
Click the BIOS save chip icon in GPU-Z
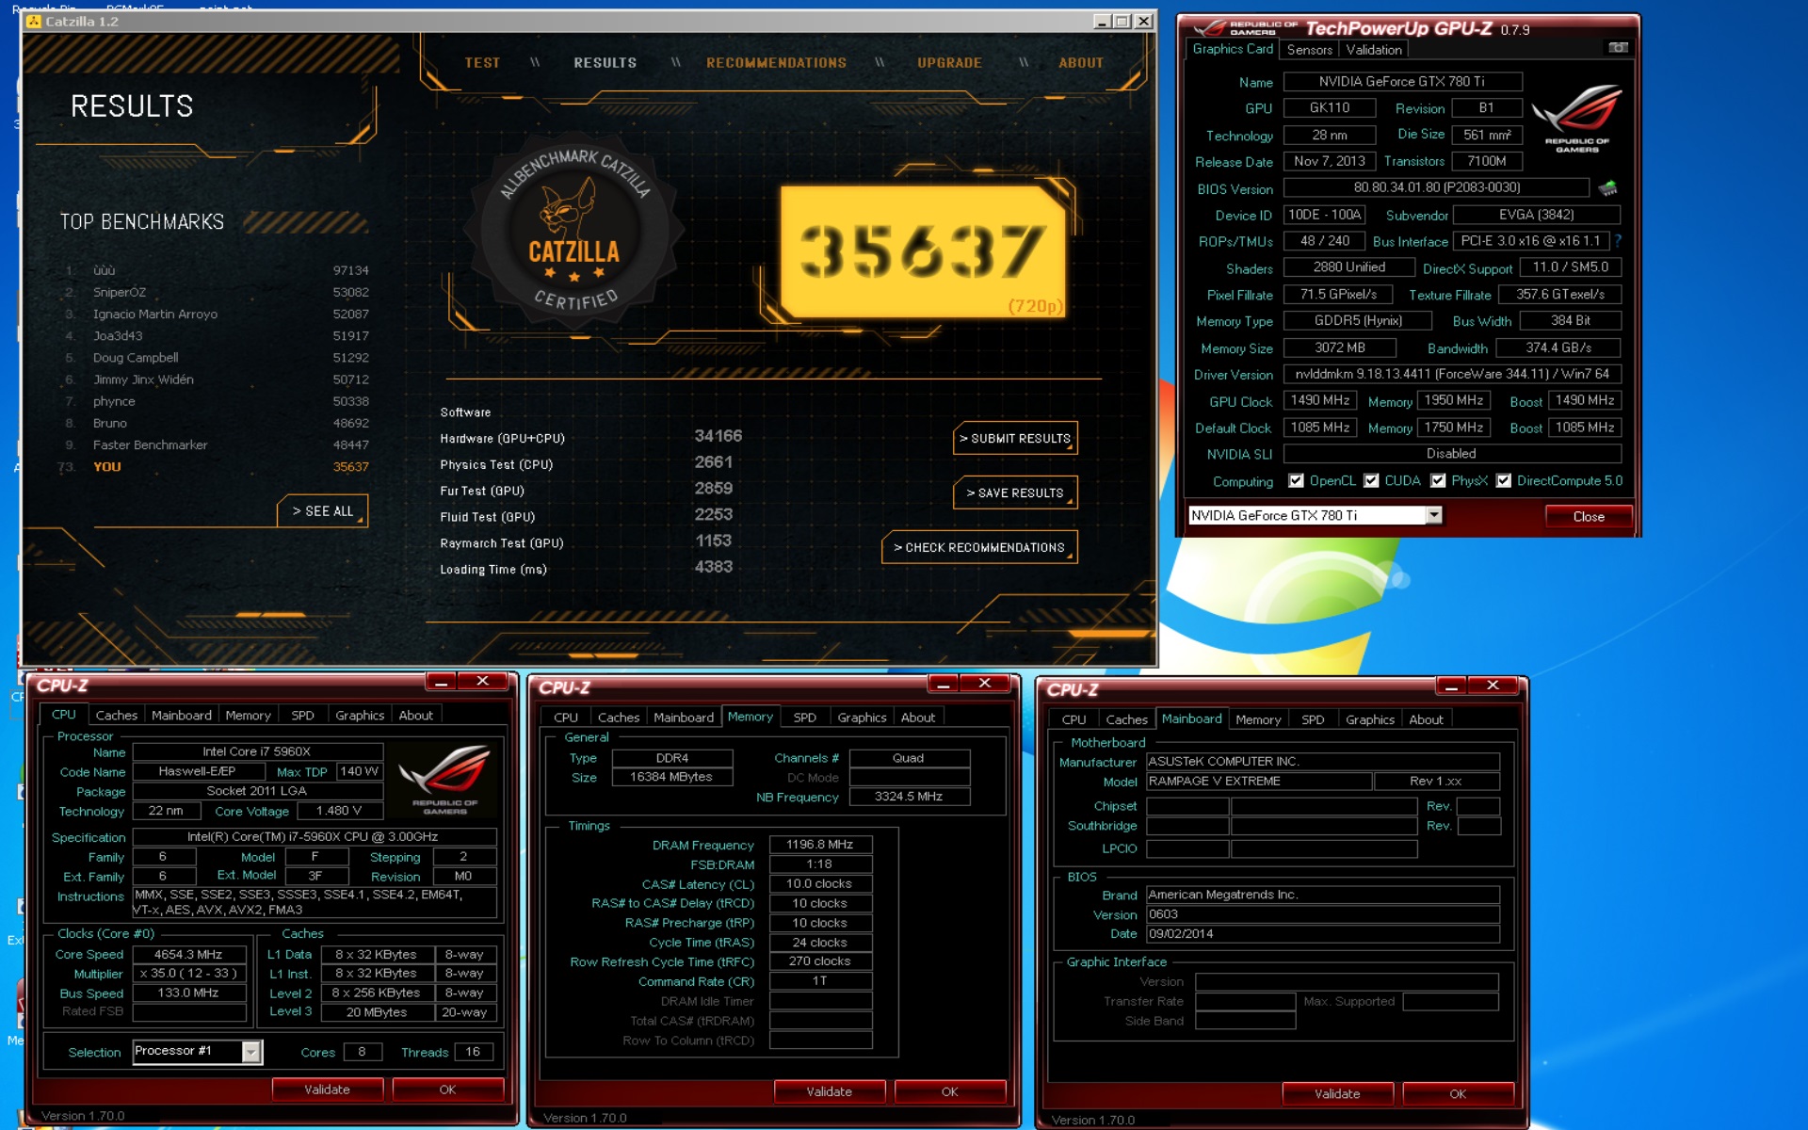pos(1607,188)
